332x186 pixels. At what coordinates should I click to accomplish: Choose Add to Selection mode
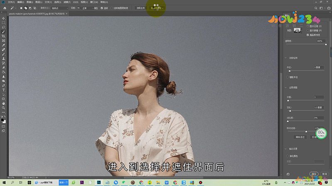(x=26, y=8)
